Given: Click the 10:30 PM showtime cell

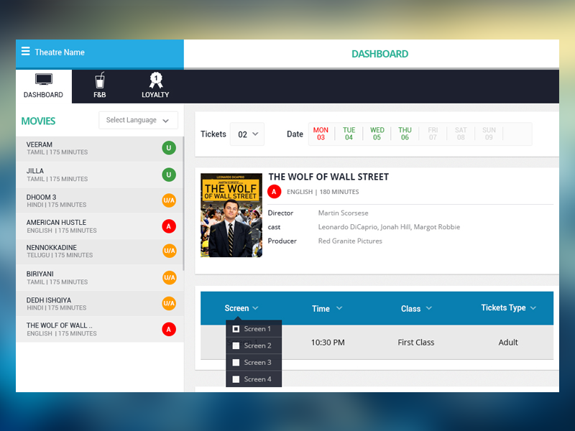Looking at the screenshot, I should pyautogui.click(x=328, y=343).
